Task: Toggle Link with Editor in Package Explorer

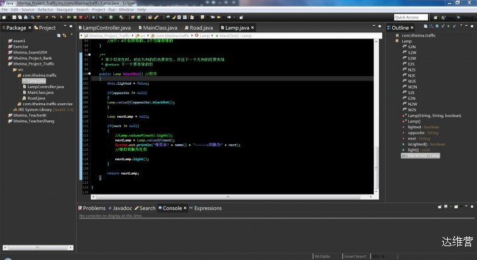Action: (x=64, y=36)
